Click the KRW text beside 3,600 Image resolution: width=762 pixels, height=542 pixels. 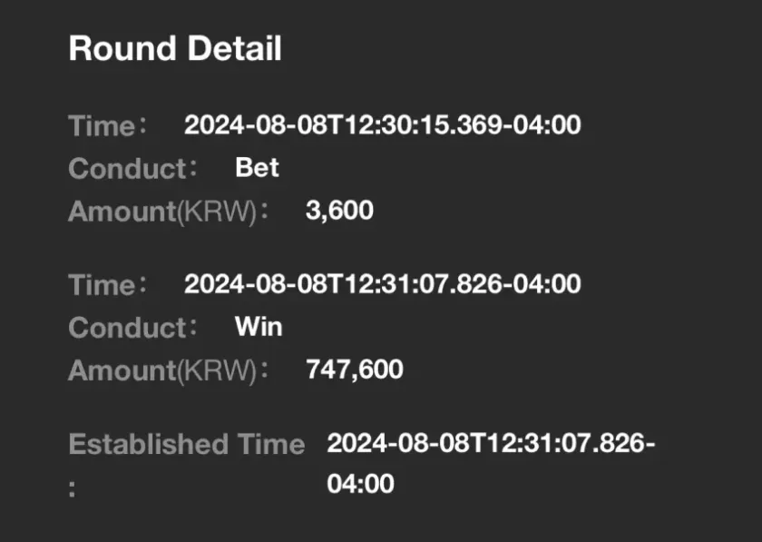click(218, 211)
